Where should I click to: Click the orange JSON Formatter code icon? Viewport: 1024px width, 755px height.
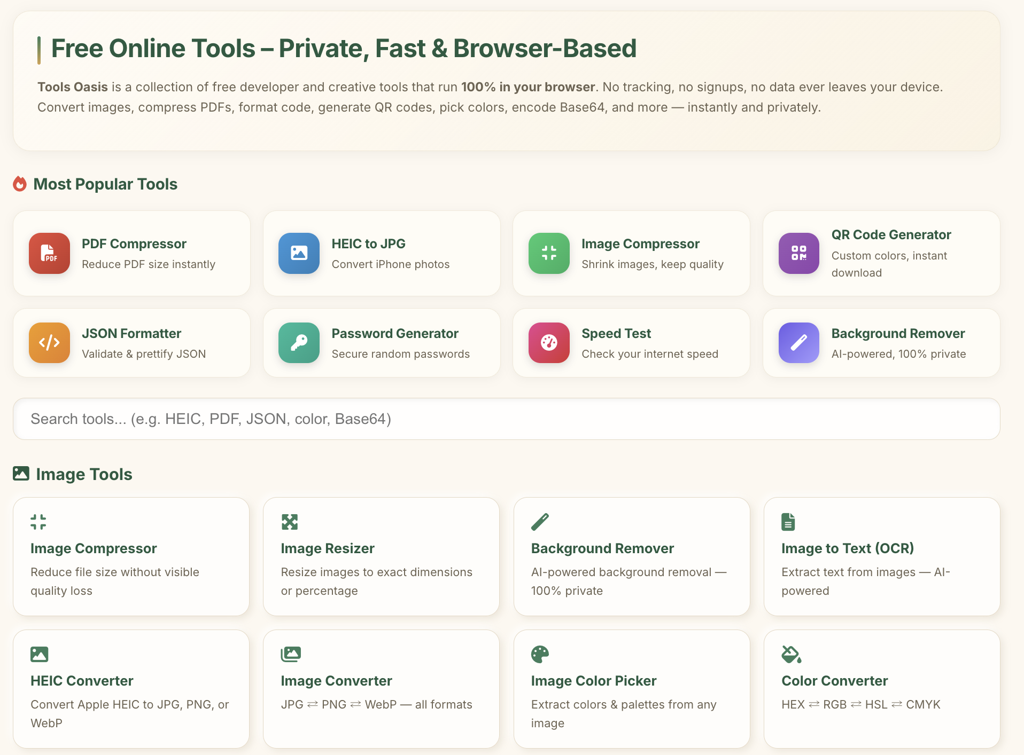coord(49,343)
